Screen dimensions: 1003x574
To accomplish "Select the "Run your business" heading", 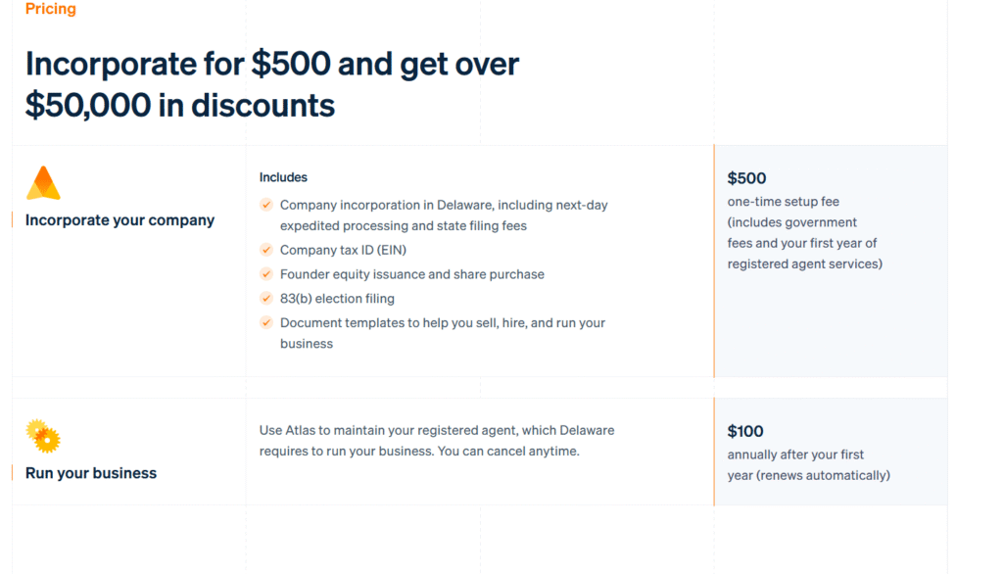I will tap(91, 473).
